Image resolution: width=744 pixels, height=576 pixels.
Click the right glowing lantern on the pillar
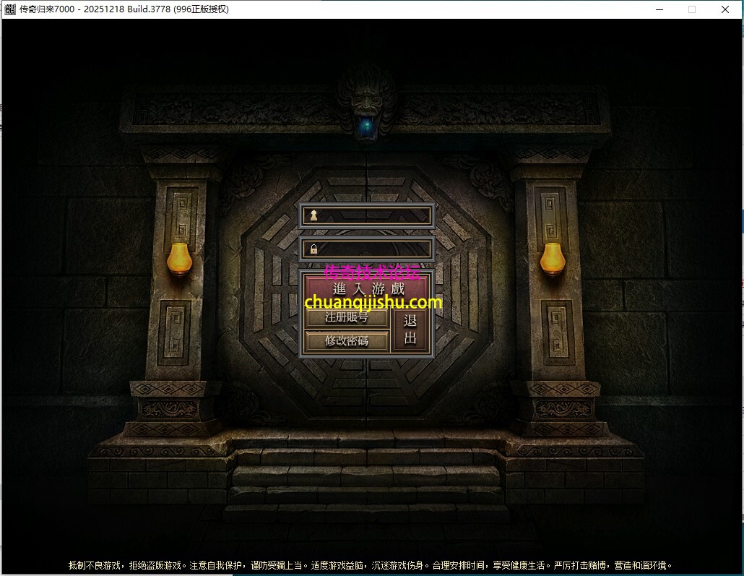553,259
